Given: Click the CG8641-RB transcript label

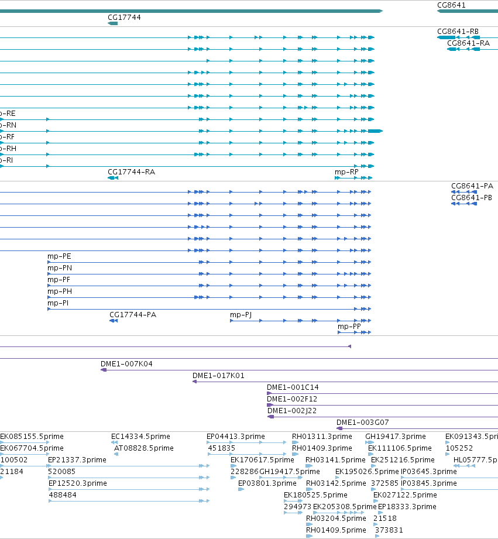Looking at the screenshot, I should point(458,31).
